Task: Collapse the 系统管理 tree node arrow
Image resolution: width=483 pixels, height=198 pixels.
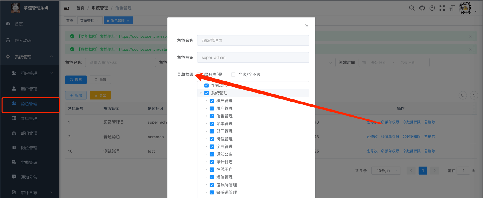Action: point(201,93)
